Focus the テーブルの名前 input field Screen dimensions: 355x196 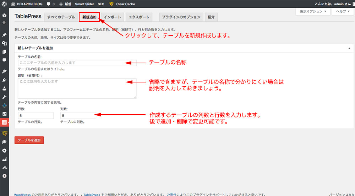click(77, 63)
